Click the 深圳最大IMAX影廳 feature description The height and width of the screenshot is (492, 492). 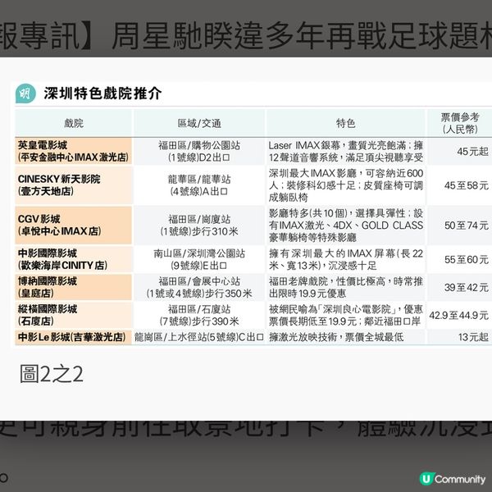(345, 185)
